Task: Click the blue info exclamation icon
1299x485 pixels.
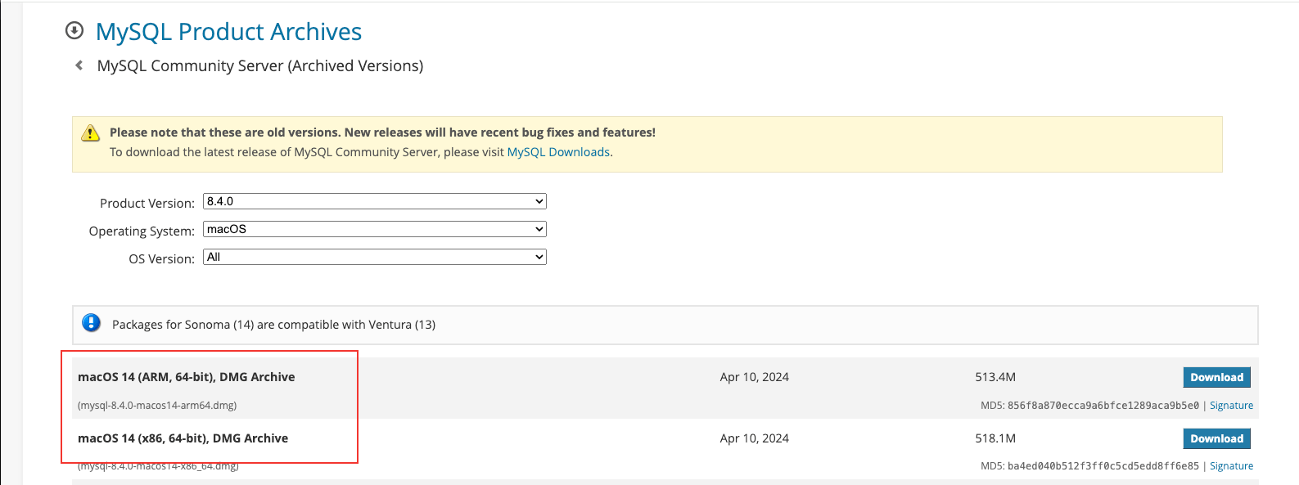Action: (91, 323)
